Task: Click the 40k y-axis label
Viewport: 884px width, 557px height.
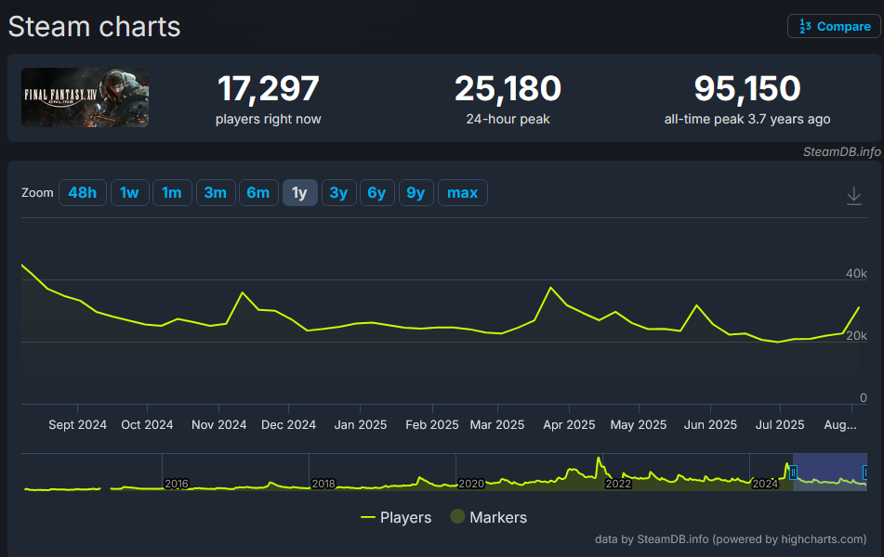Action: click(856, 274)
